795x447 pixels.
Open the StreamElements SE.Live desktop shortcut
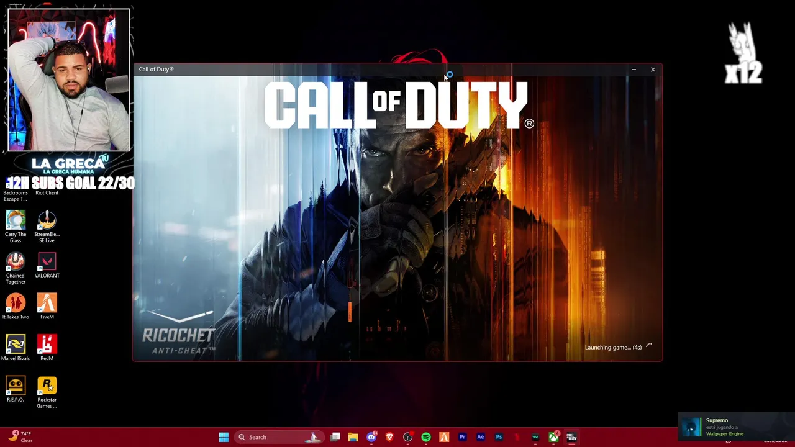pos(47,226)
